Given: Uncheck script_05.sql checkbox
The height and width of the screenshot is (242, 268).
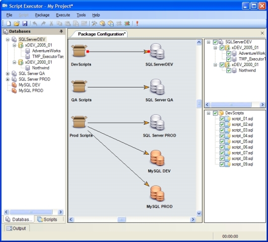Looking at the screenshot, I should pyautogui.click(x=222, y=142).
